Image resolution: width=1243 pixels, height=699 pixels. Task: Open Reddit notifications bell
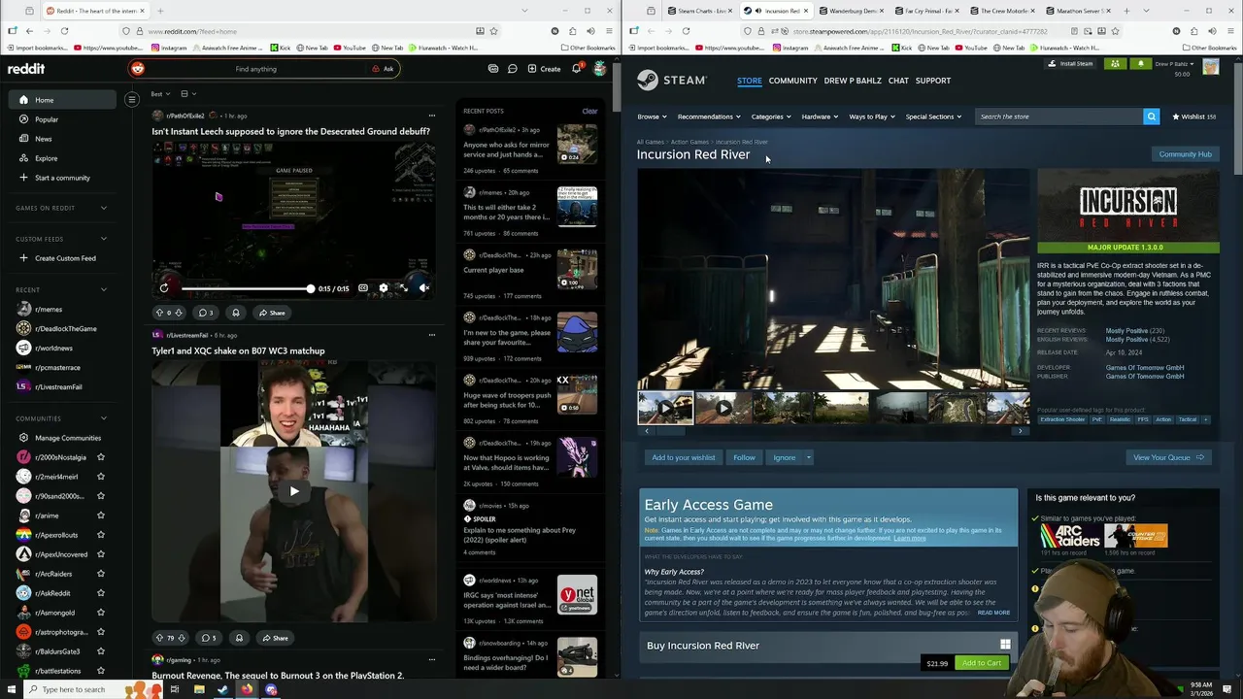coord(576,69)
